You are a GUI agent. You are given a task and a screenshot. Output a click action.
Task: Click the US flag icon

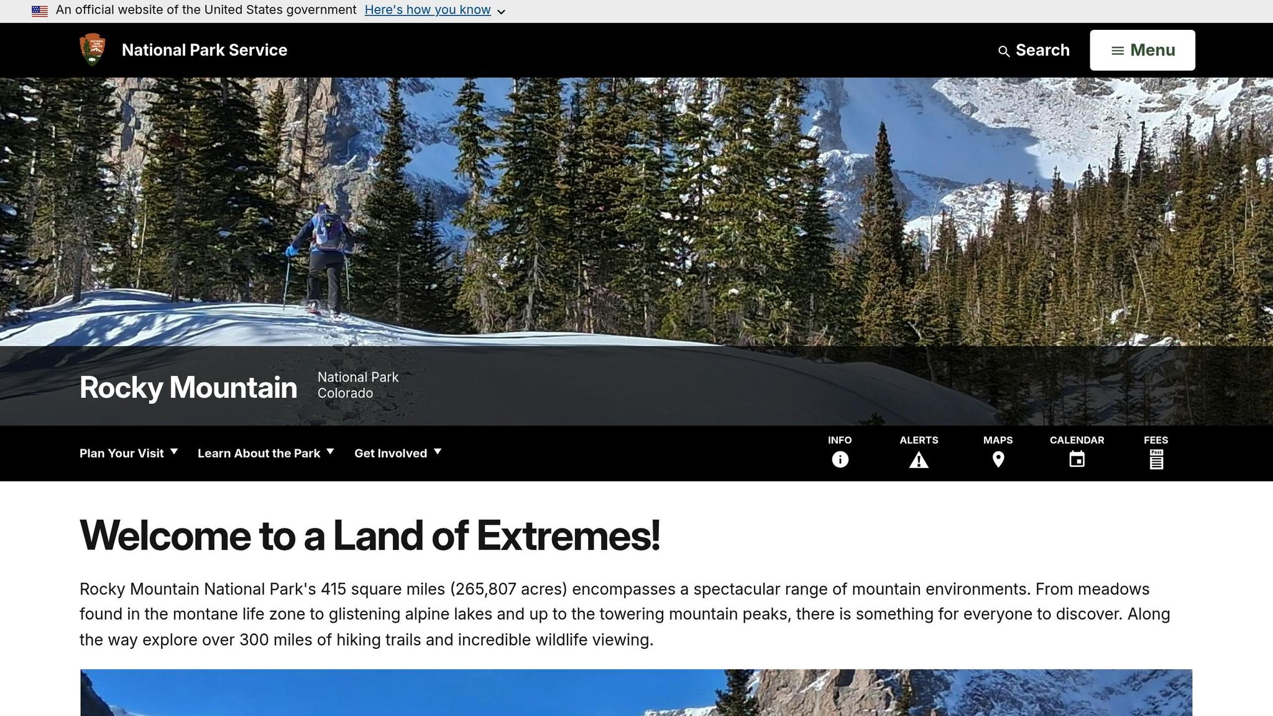point(40,11)
